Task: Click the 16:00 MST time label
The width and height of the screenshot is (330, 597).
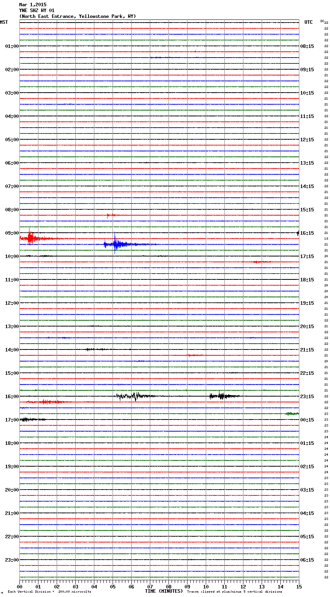Action: click(x=12, y=397)
